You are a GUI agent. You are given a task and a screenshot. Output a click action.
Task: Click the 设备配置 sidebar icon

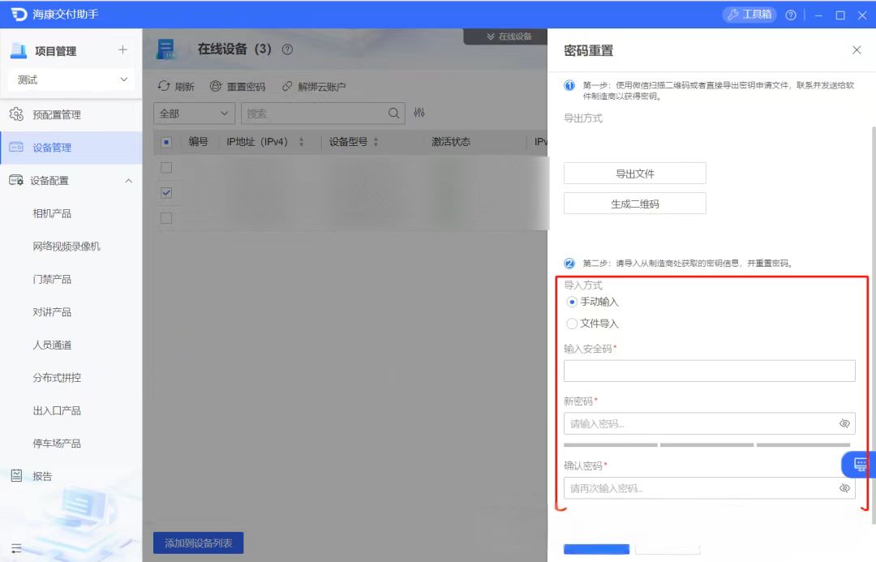pos(16,180)
